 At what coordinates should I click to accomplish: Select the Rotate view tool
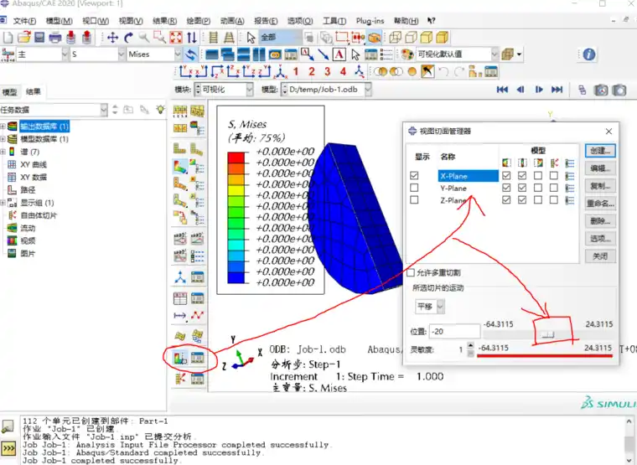[x=128, y=38]
